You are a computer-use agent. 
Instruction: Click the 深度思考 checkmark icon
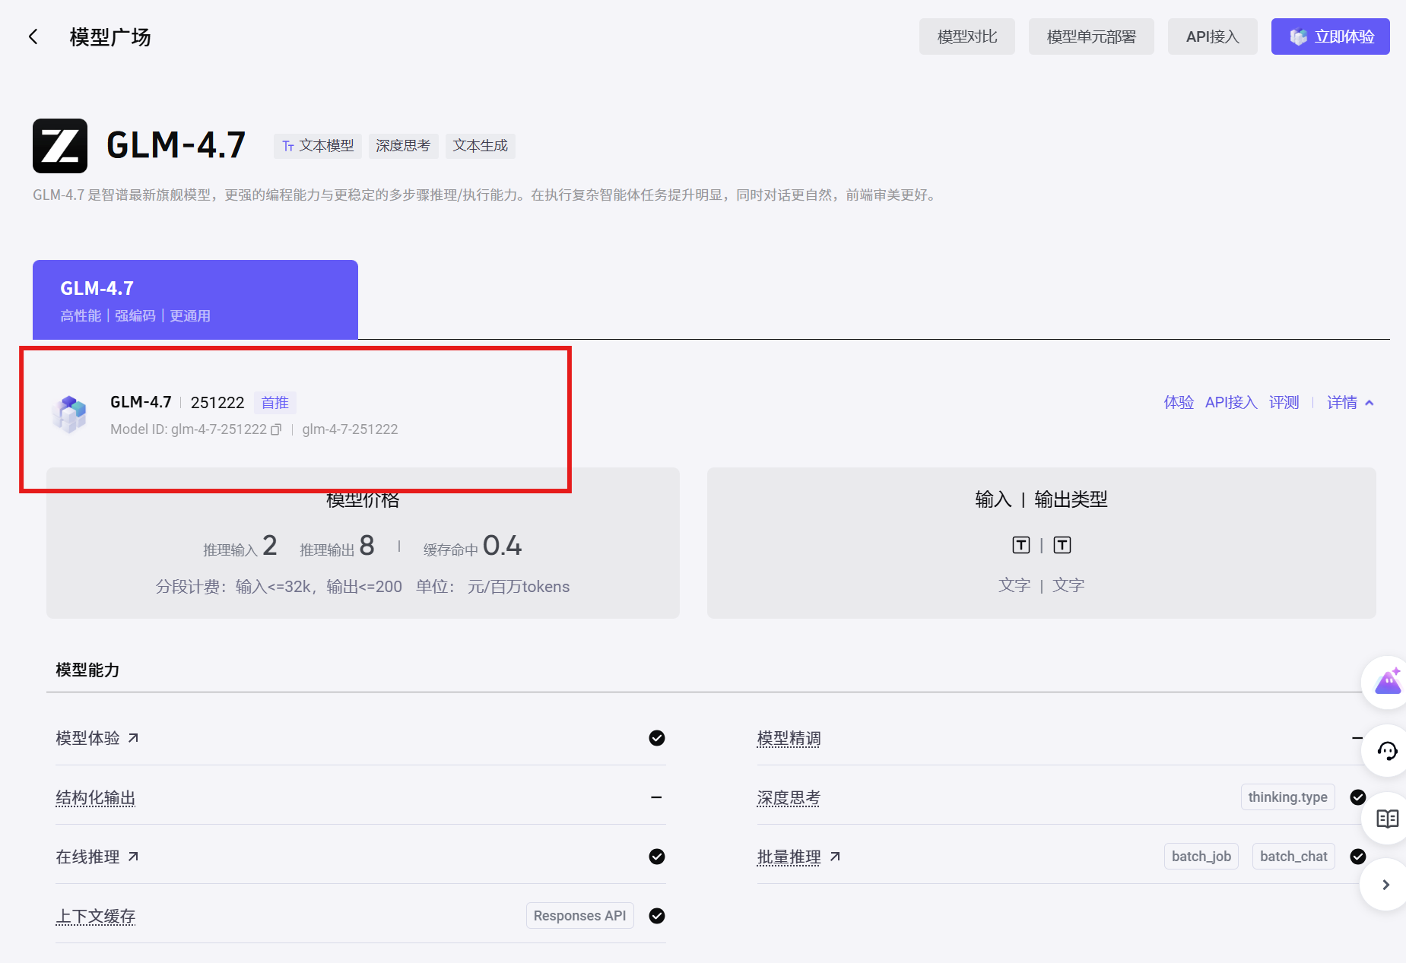click(x=1358, y=797)
